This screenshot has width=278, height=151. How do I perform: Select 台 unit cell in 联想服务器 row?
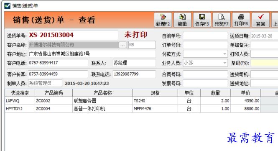tap(189, 101)
